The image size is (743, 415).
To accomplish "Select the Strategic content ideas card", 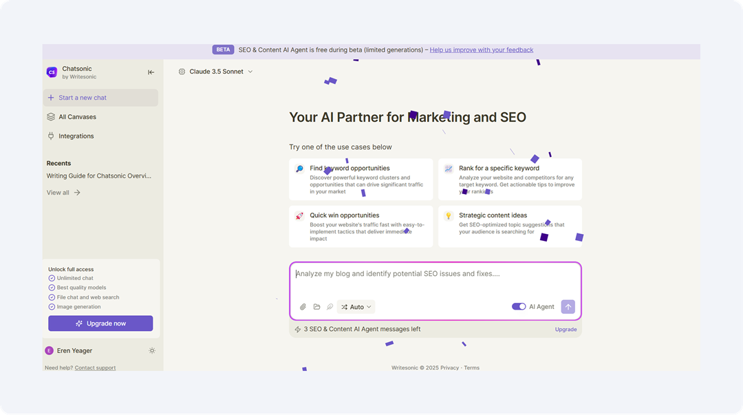I will pyautogui.click(x=510, y=226).
